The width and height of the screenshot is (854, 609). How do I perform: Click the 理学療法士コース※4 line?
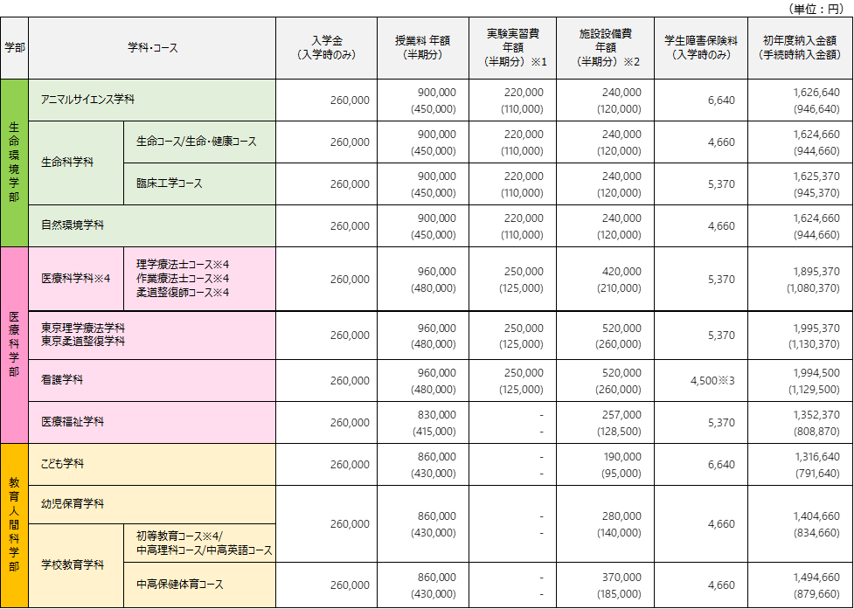183,265
